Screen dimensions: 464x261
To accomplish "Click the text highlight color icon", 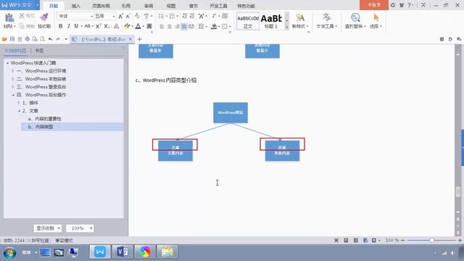I will pos(127,26).
